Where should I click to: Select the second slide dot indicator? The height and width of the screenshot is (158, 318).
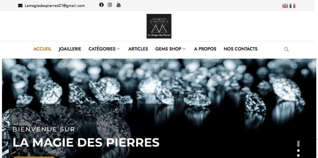(x=298, y=151)
